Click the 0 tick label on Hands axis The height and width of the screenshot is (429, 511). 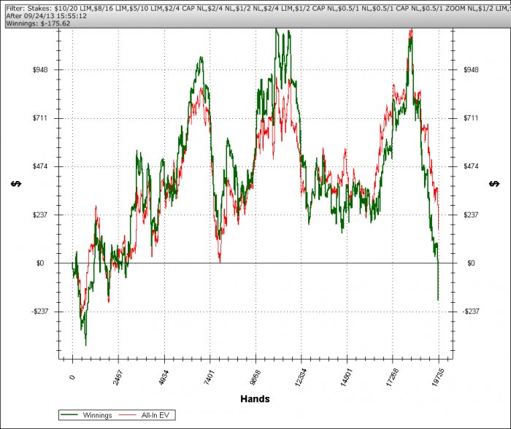[72, 377]
